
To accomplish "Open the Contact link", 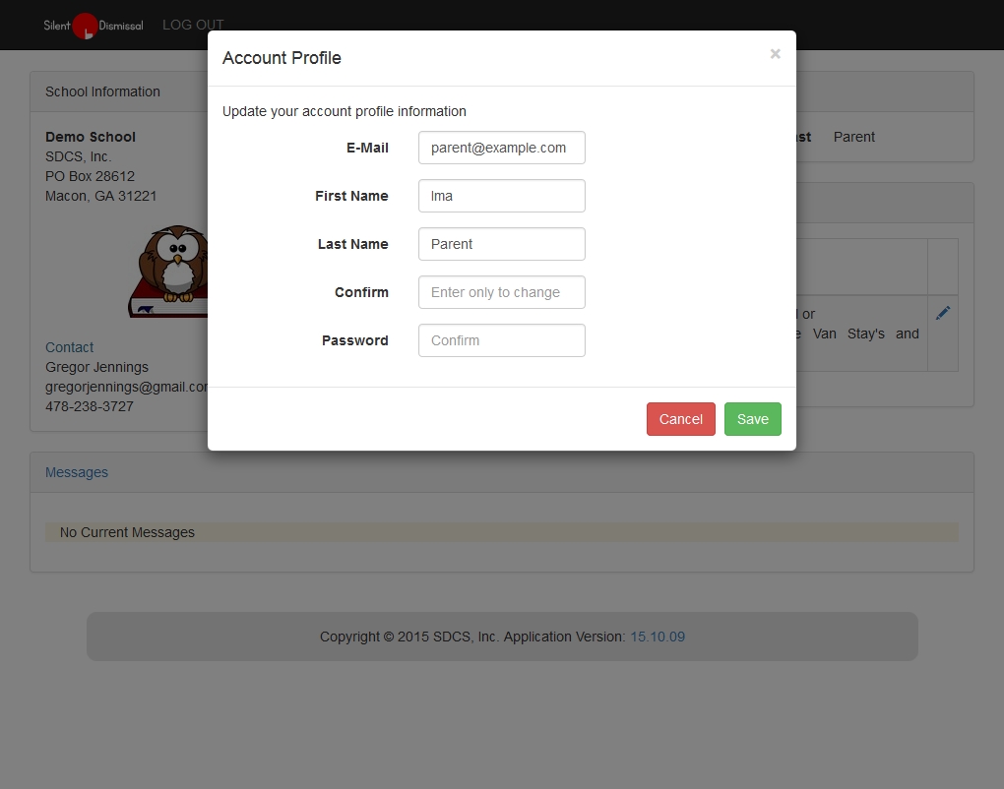I will coord(69,347).
